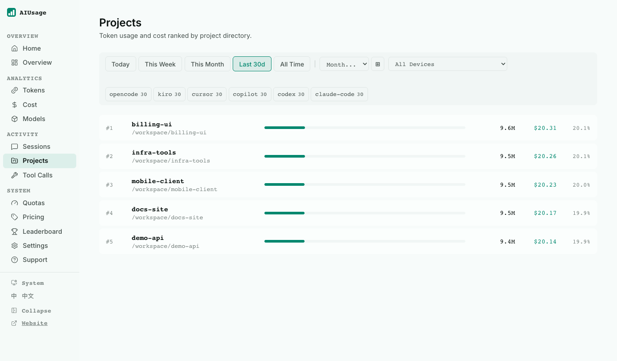Go to the Home page

click(40, 48)
